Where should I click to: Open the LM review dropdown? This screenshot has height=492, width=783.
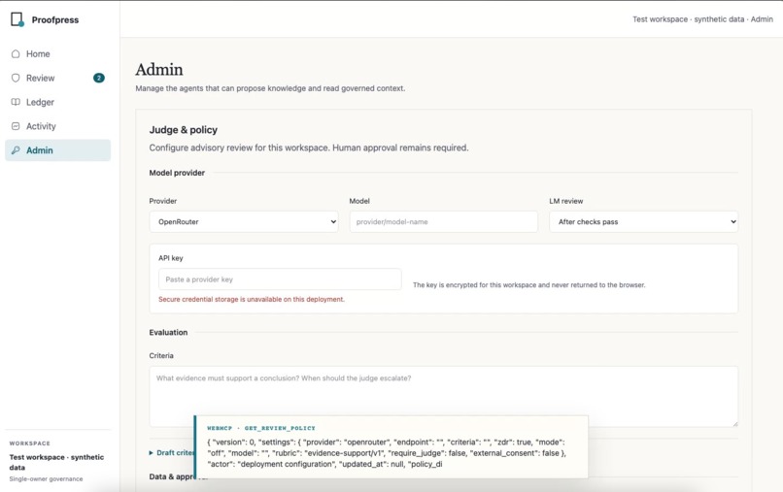[x=644, y=221]
